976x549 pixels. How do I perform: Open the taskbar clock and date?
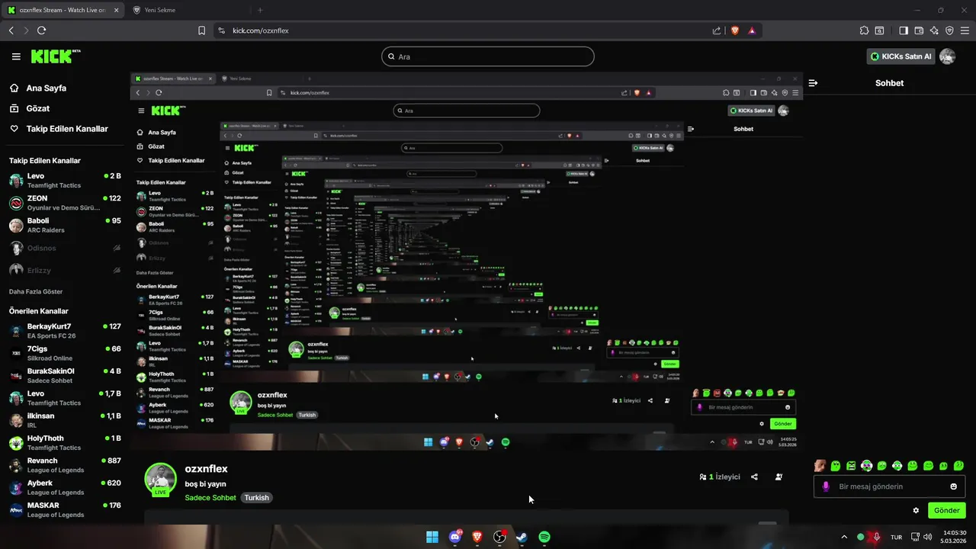[955, 537]
